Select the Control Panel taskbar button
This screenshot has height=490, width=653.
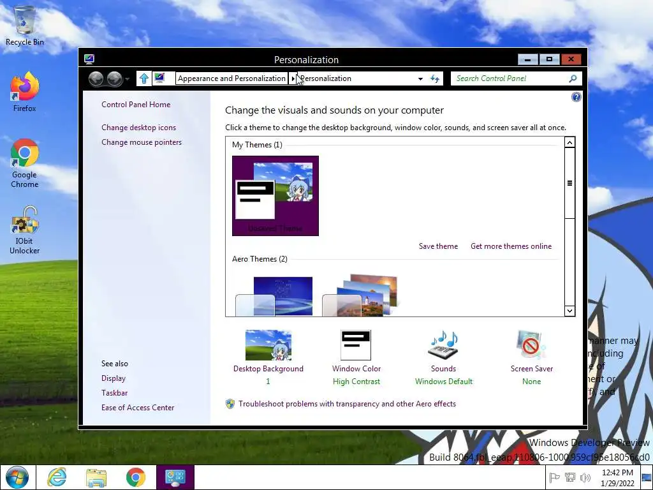click(175, 477)
